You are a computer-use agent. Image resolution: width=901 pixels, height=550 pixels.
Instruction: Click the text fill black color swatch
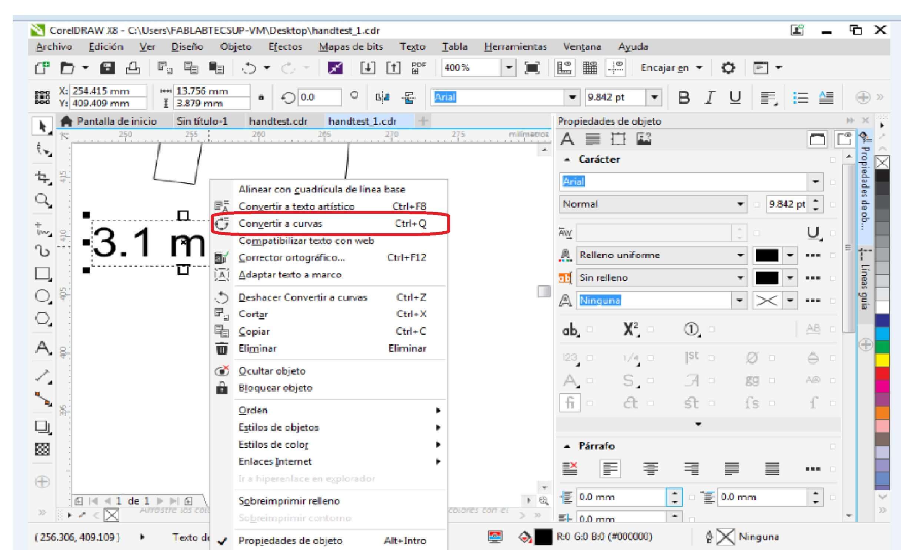(x=767, y=255)
